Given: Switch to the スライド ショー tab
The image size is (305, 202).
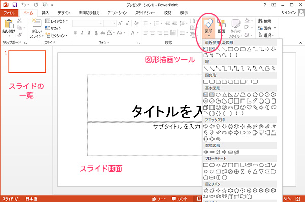Looking at the screenshot, I should tap(145, 13).
